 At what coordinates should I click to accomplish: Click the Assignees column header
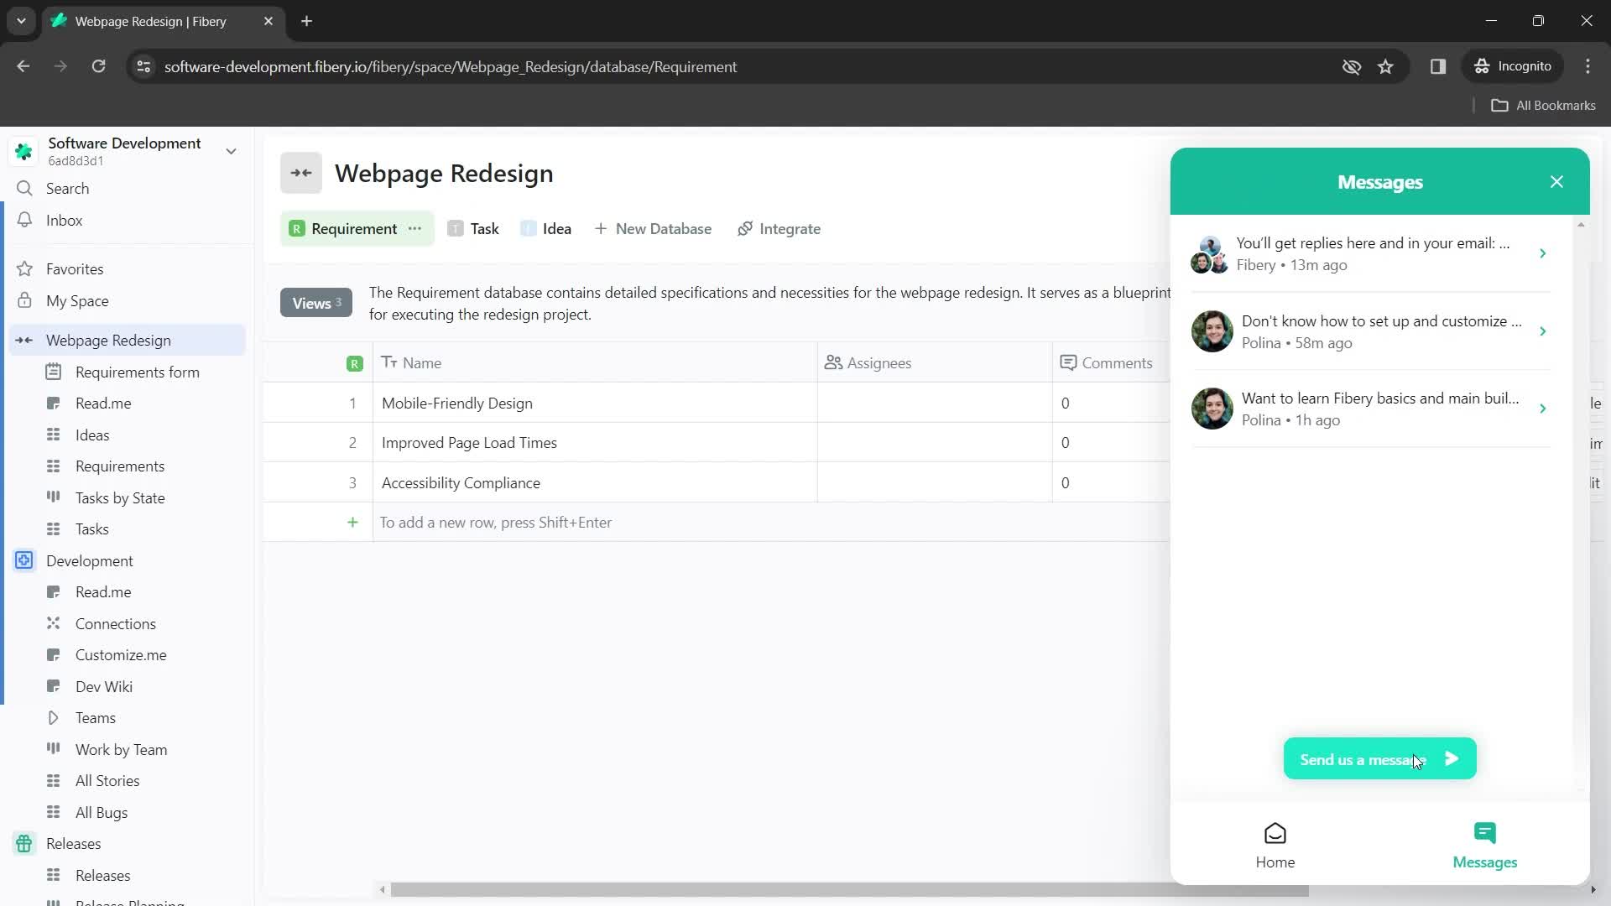pos(935,363)
